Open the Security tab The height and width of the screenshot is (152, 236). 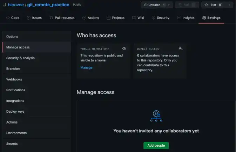(x=161, y=18)
